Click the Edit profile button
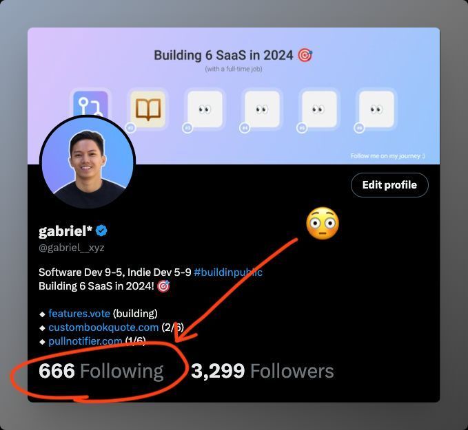 click(389, 185)
